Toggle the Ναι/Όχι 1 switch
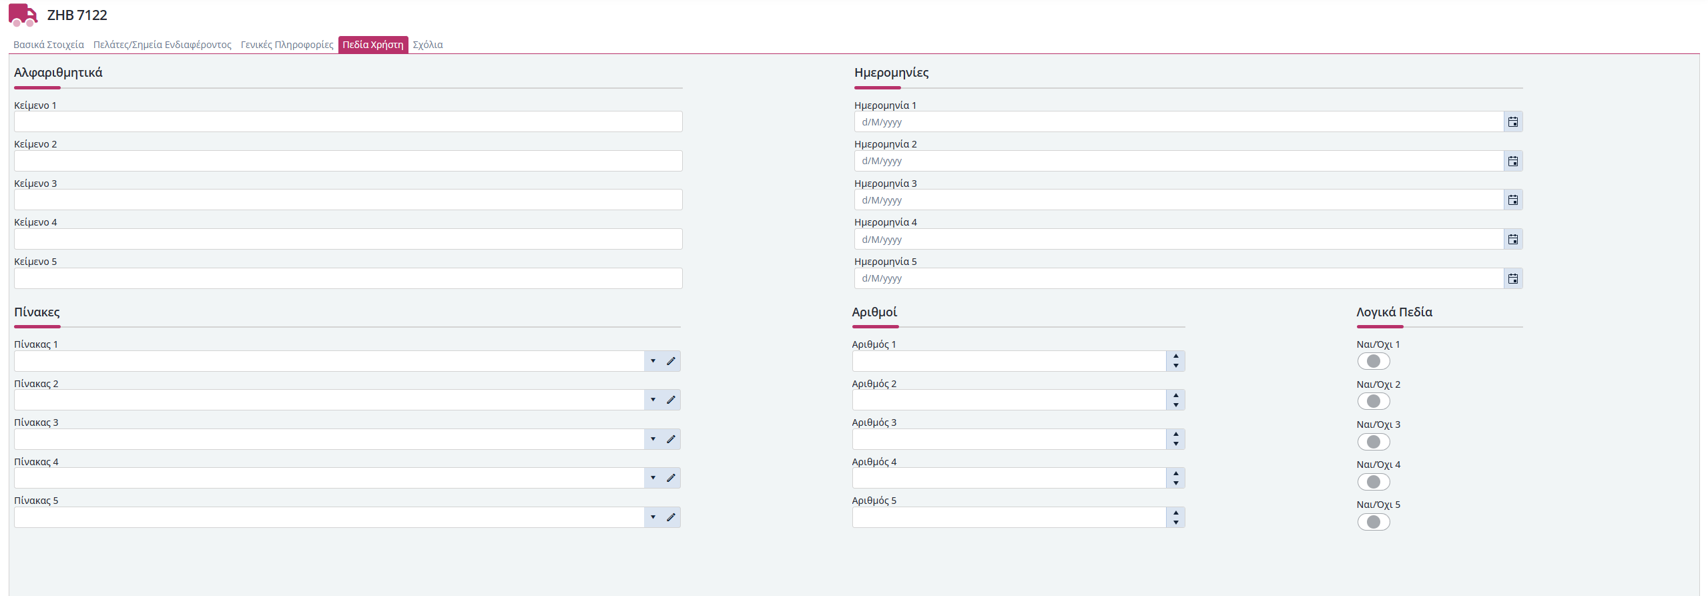 pyautogui.click(x=1374, y=361)
